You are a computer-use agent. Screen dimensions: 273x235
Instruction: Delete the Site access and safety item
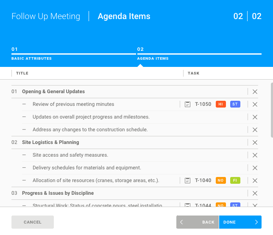255,155
